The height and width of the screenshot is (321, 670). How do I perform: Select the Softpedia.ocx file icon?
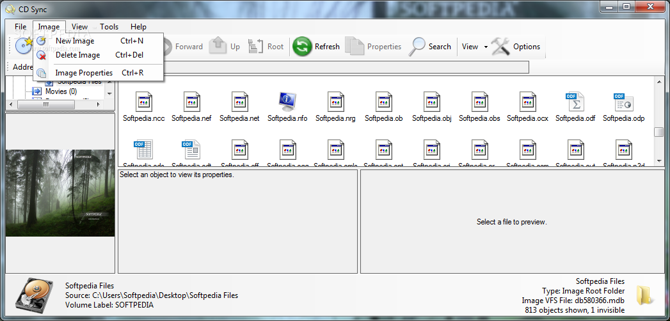[527, 102]
